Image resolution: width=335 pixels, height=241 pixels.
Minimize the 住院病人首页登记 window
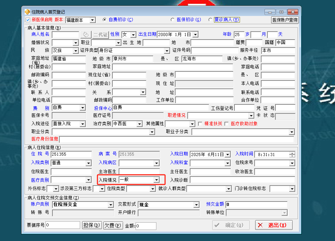click(x=270, y=12)
